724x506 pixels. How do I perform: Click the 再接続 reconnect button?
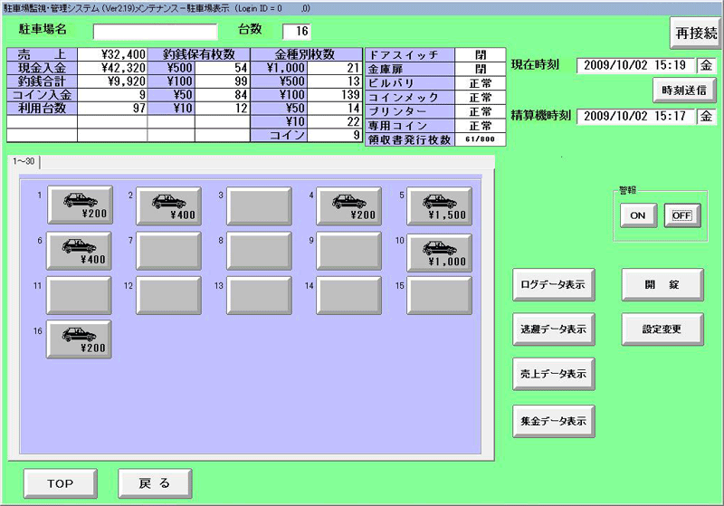[695, 33]
